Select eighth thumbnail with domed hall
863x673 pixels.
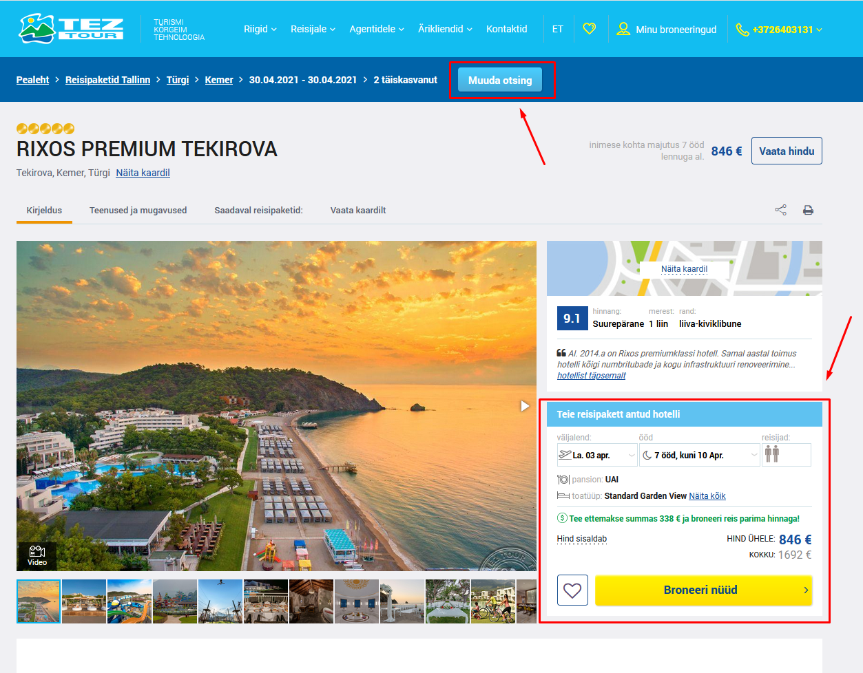(x=357, y=601)
